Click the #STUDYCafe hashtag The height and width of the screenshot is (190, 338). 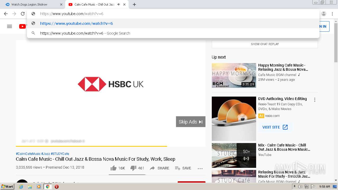[x=60, y=154]
